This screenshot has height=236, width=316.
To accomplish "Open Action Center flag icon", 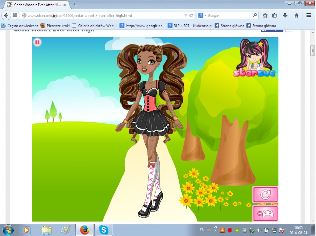I will 281,230.
